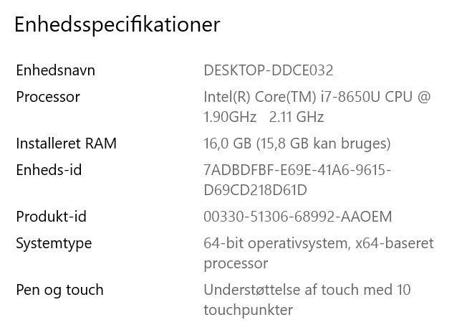462x330 pixels.
Task: Select the Pen og touch label
Action: point(59,290)
